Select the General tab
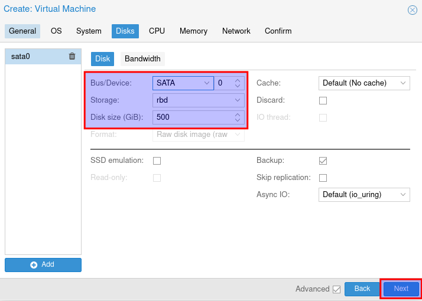Viewport: 422px width, 301px height. [22, 31]
